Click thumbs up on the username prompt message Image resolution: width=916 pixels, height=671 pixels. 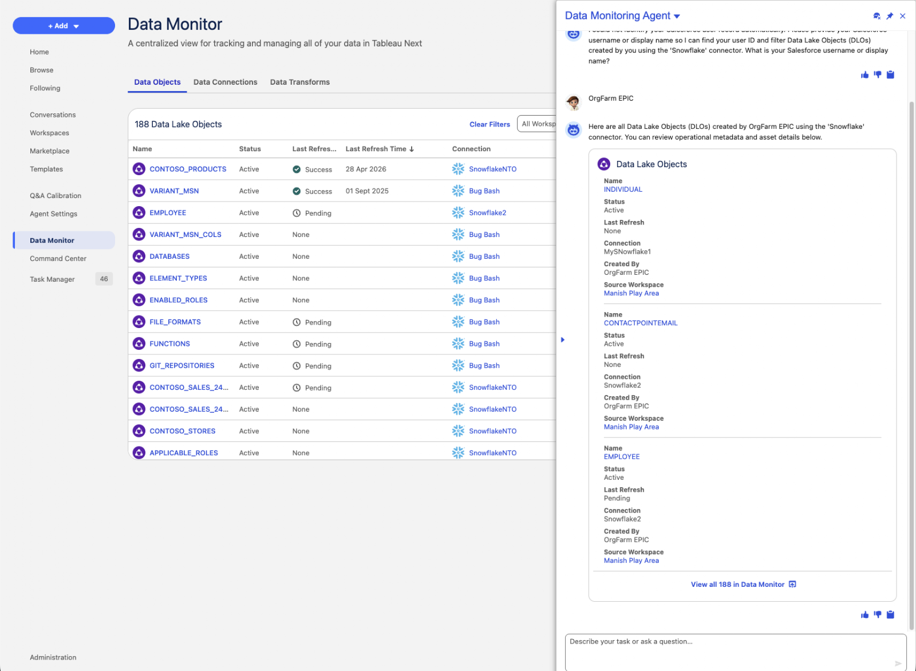point(864,74)
